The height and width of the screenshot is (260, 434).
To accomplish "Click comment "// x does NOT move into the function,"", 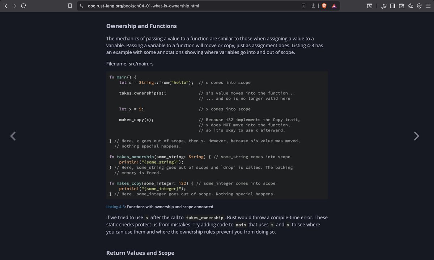I will click(244, 125).
